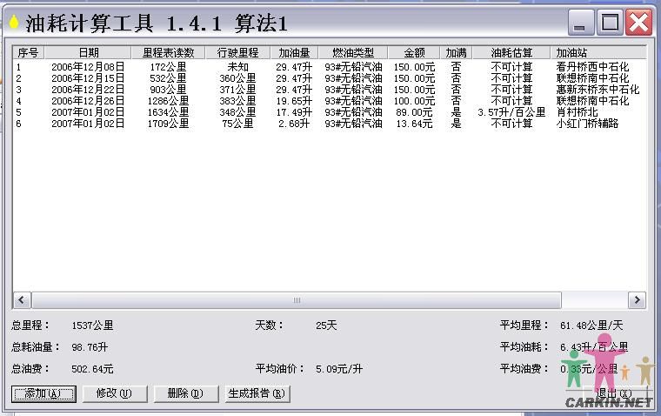
Task: Click the horizontal scrollbar left arrow
Action: pos(21,300)
